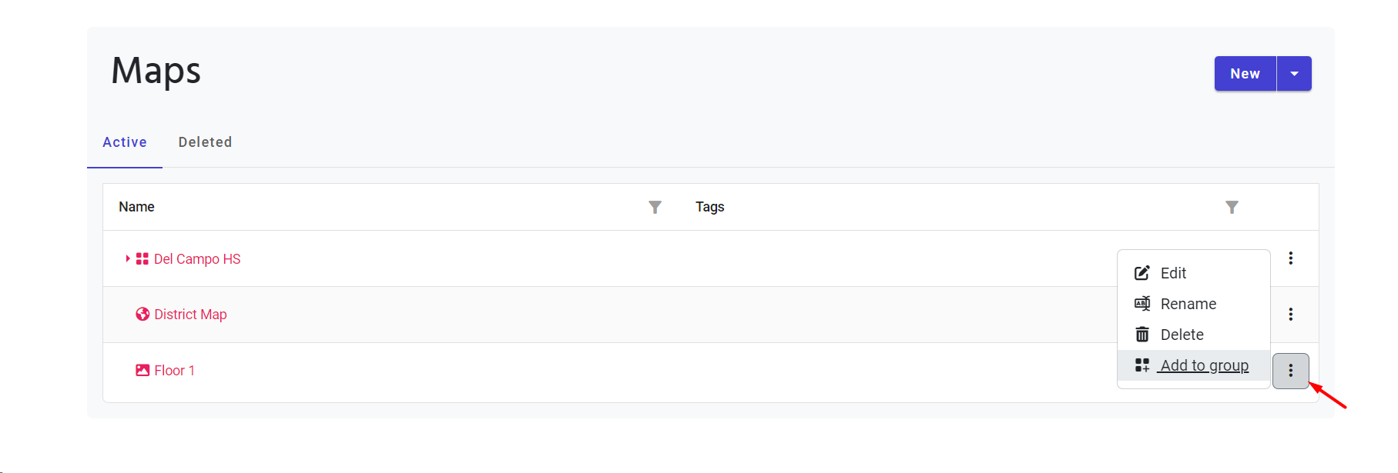Open the Del Campo HS three-dot menu

1290,258
